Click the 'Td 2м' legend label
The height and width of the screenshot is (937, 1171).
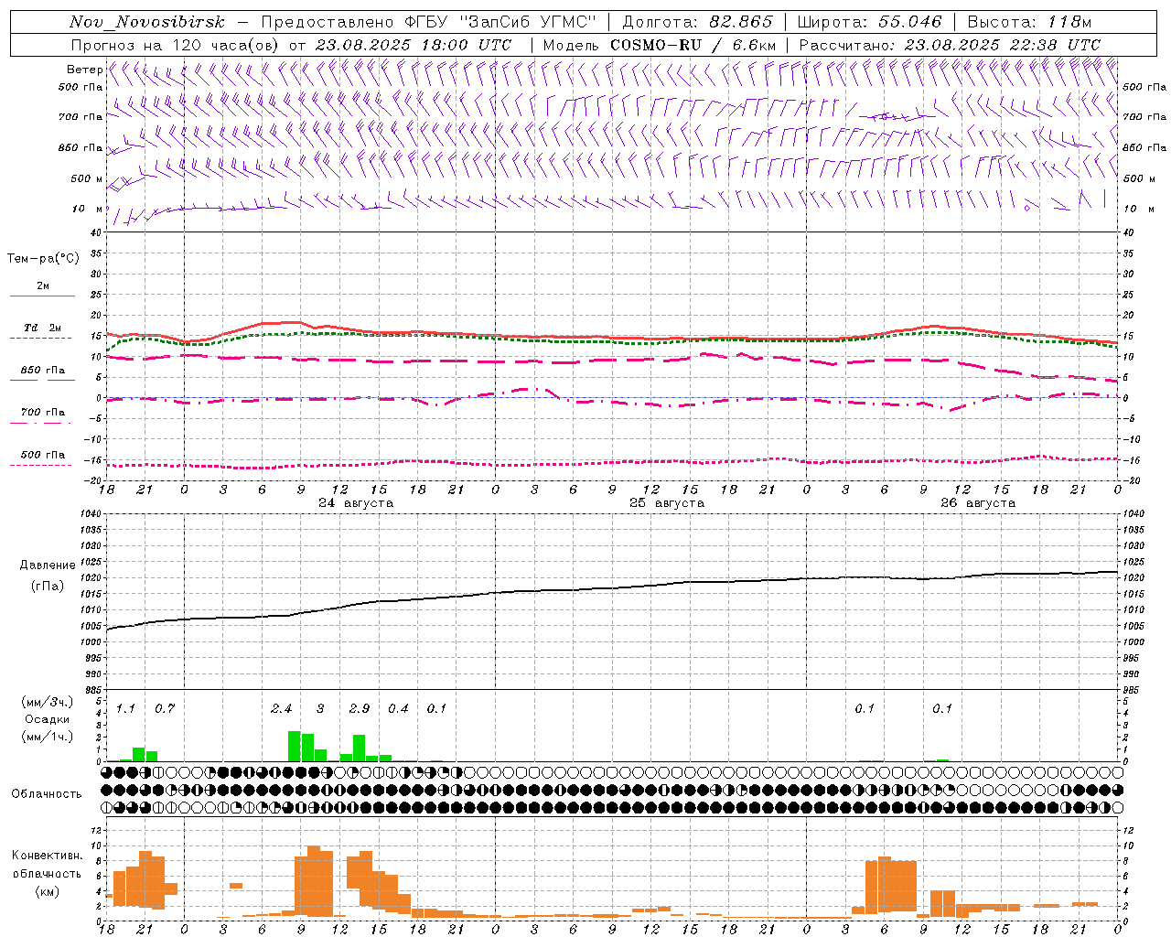42,328
